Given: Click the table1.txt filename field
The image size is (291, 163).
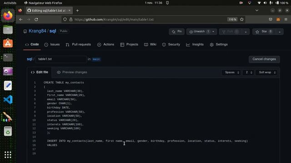Looking at the screenshot, I should tap(61, 59).
